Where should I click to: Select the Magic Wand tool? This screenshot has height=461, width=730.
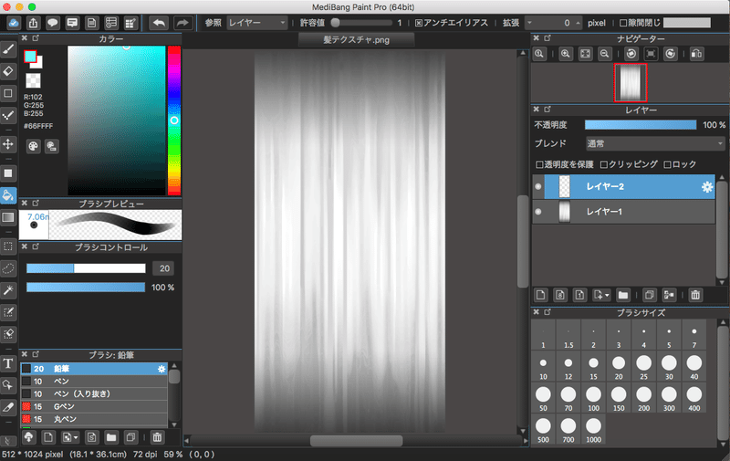(8, 290)
